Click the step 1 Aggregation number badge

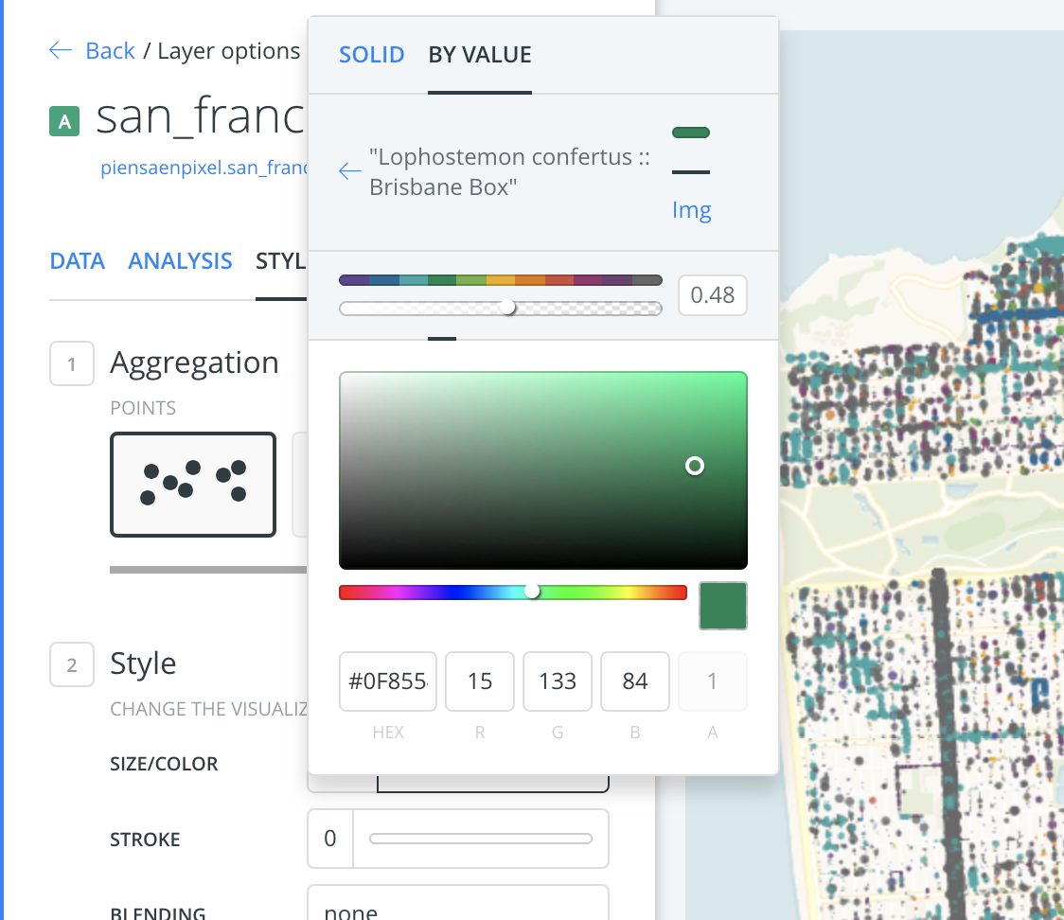click(x=72, y=363)
